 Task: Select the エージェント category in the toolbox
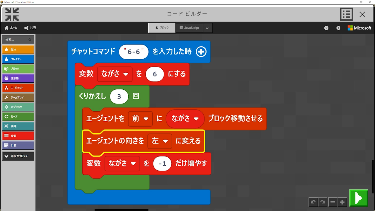point(18,88)
